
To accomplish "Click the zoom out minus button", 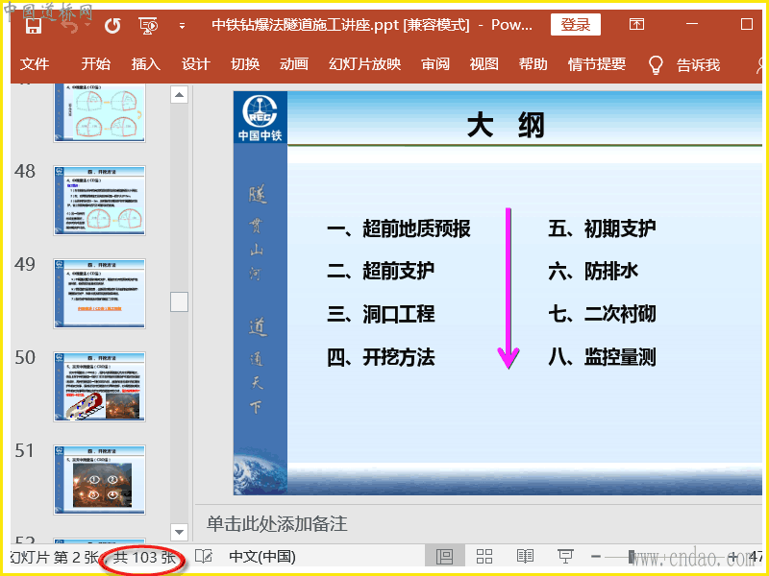I will (x=596, y=557).
